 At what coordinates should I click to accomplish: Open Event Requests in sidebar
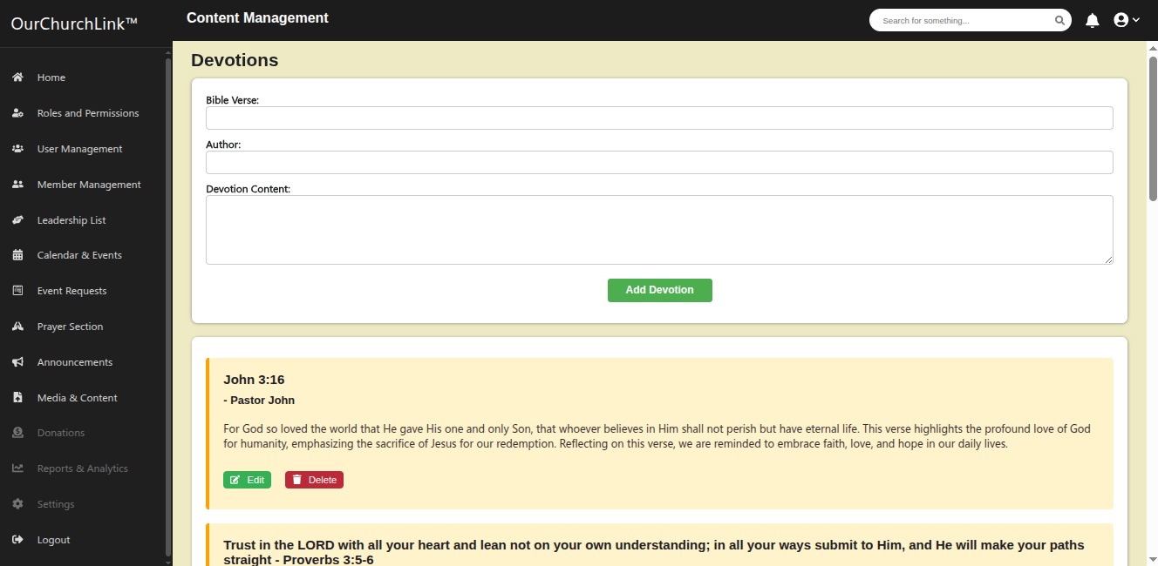pos(72,291)
